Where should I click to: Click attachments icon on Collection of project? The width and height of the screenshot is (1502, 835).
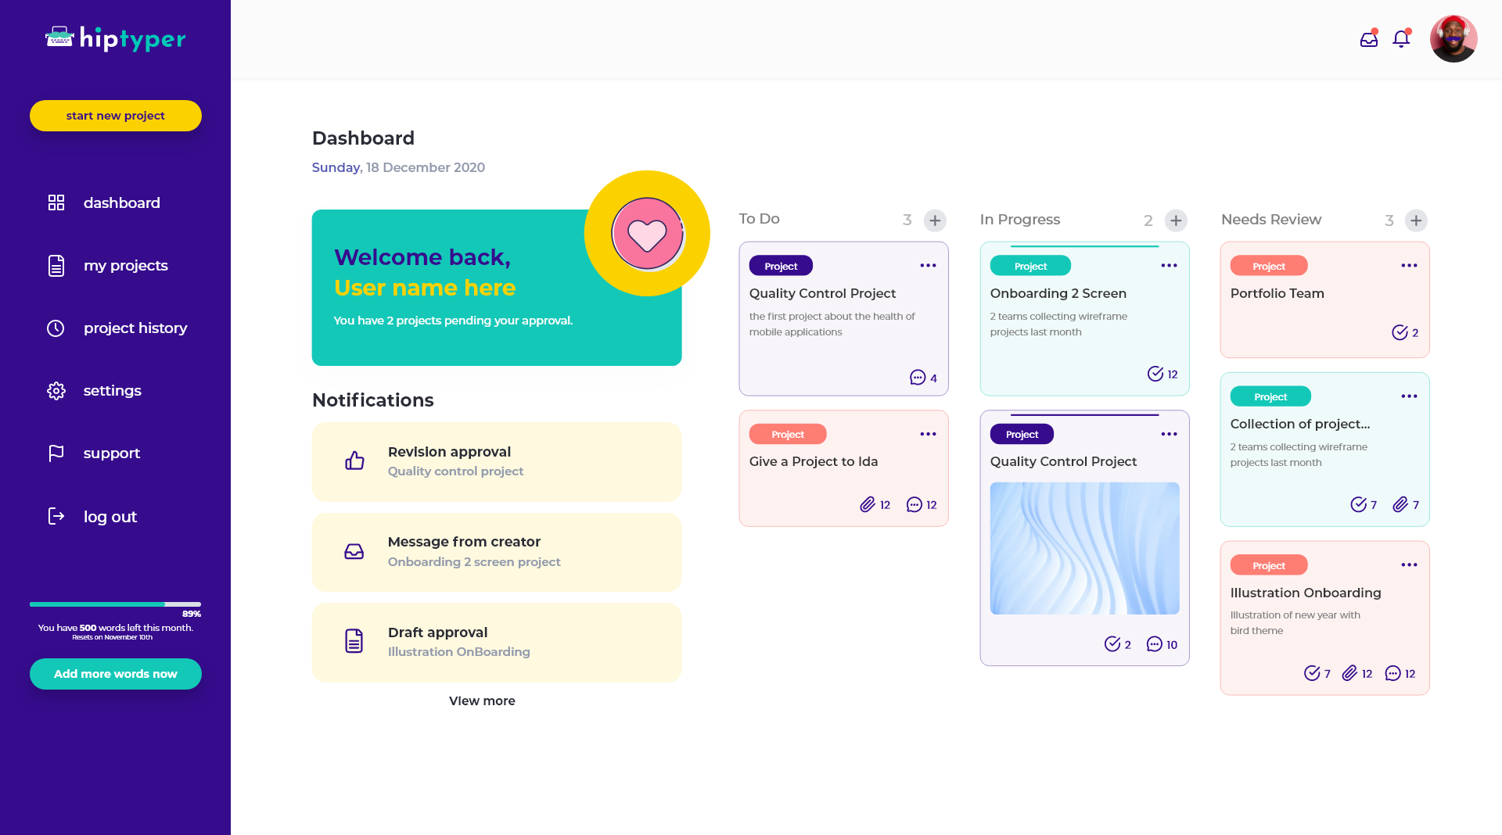[x=1400, y=504]
